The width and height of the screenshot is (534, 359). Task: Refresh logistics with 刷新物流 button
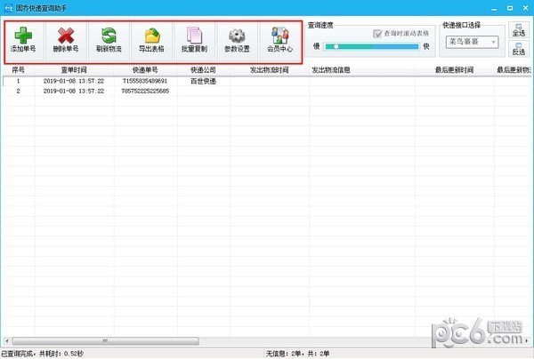(109, 41)
